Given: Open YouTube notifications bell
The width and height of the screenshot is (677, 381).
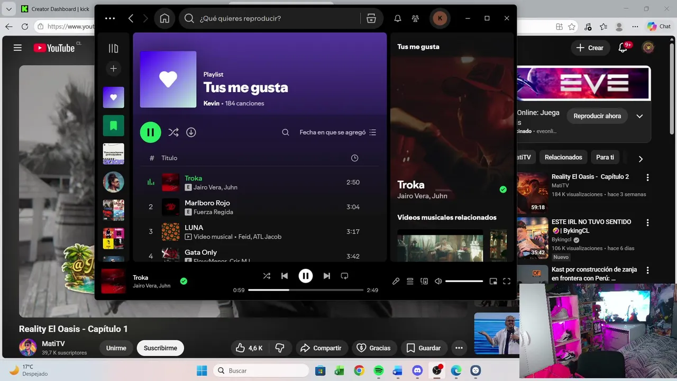Looking at the screenshot, I should [x=623, y=48].
